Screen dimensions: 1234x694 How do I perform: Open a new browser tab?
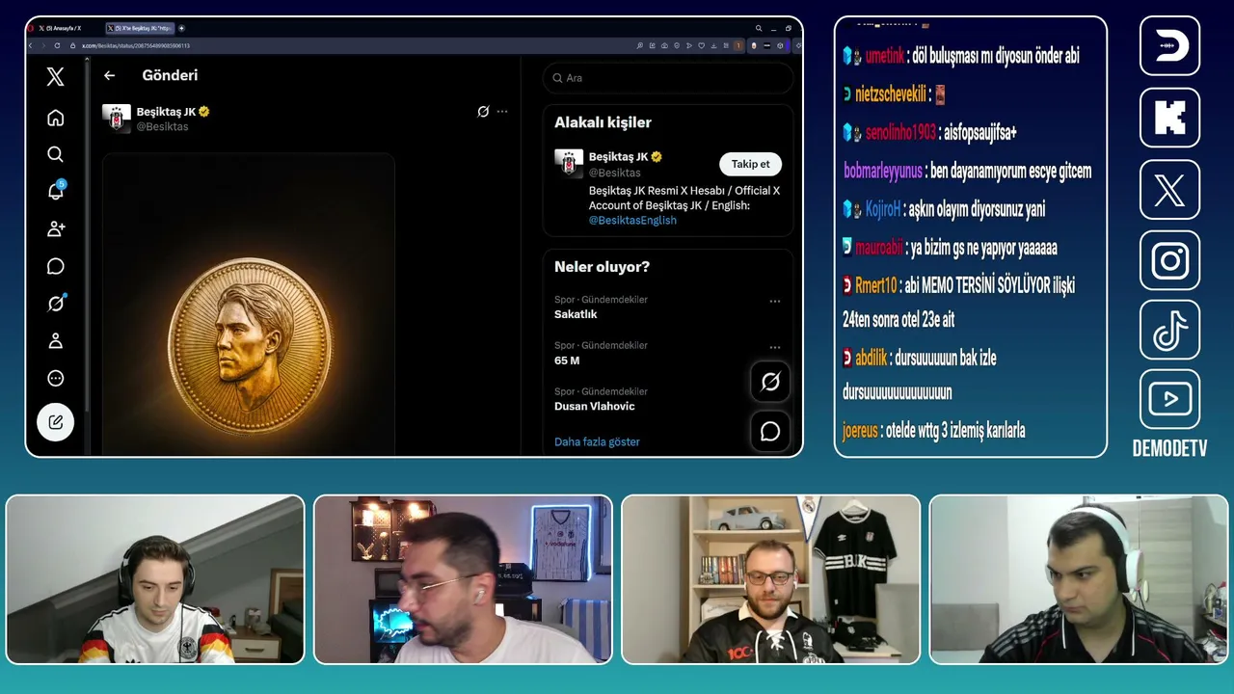181,28
